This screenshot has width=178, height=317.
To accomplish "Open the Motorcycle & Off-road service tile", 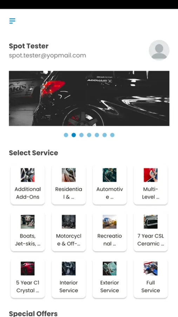I will click(x=69, y=232).
